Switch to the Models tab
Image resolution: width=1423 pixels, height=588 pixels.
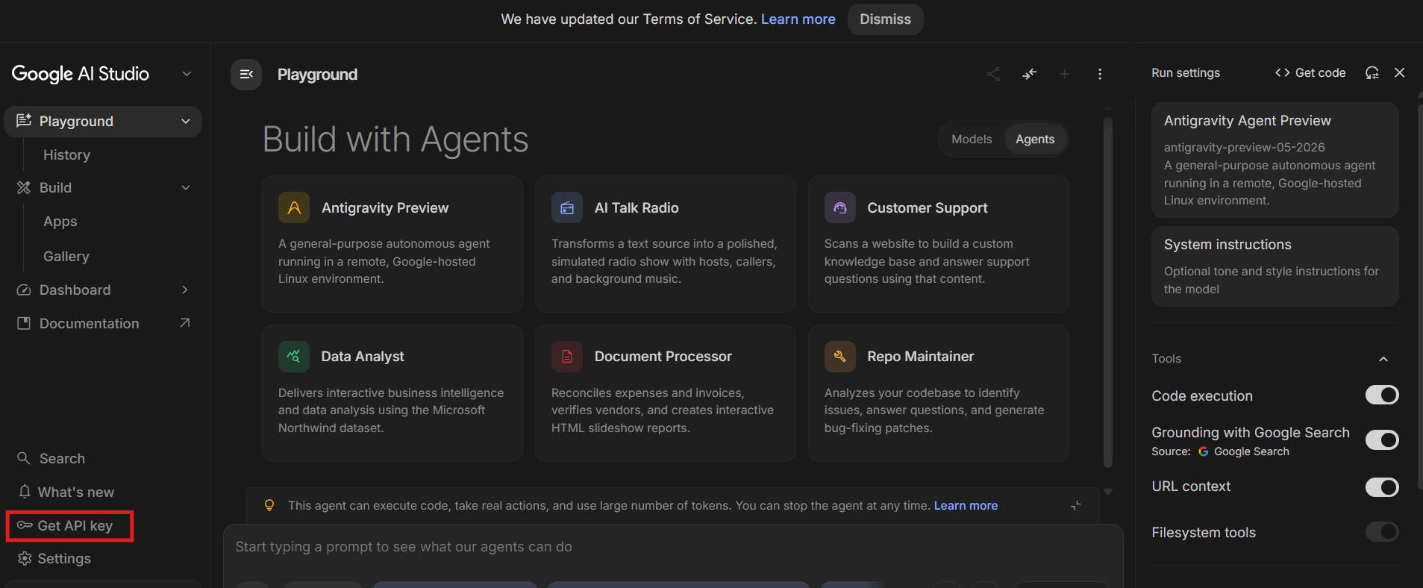[x=972, y=140]
